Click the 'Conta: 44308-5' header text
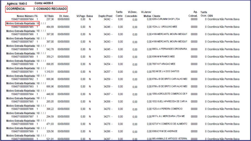Screen dimensions: 251x141 point(44,3)
